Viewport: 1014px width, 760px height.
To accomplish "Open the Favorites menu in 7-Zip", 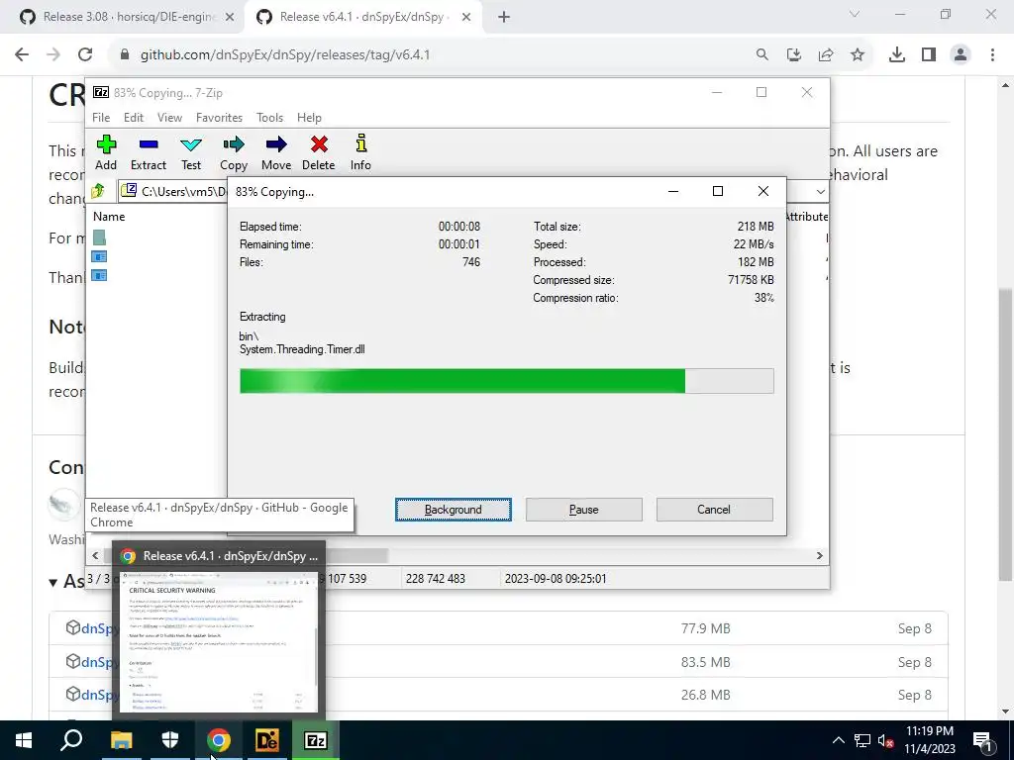I will 219,118.
